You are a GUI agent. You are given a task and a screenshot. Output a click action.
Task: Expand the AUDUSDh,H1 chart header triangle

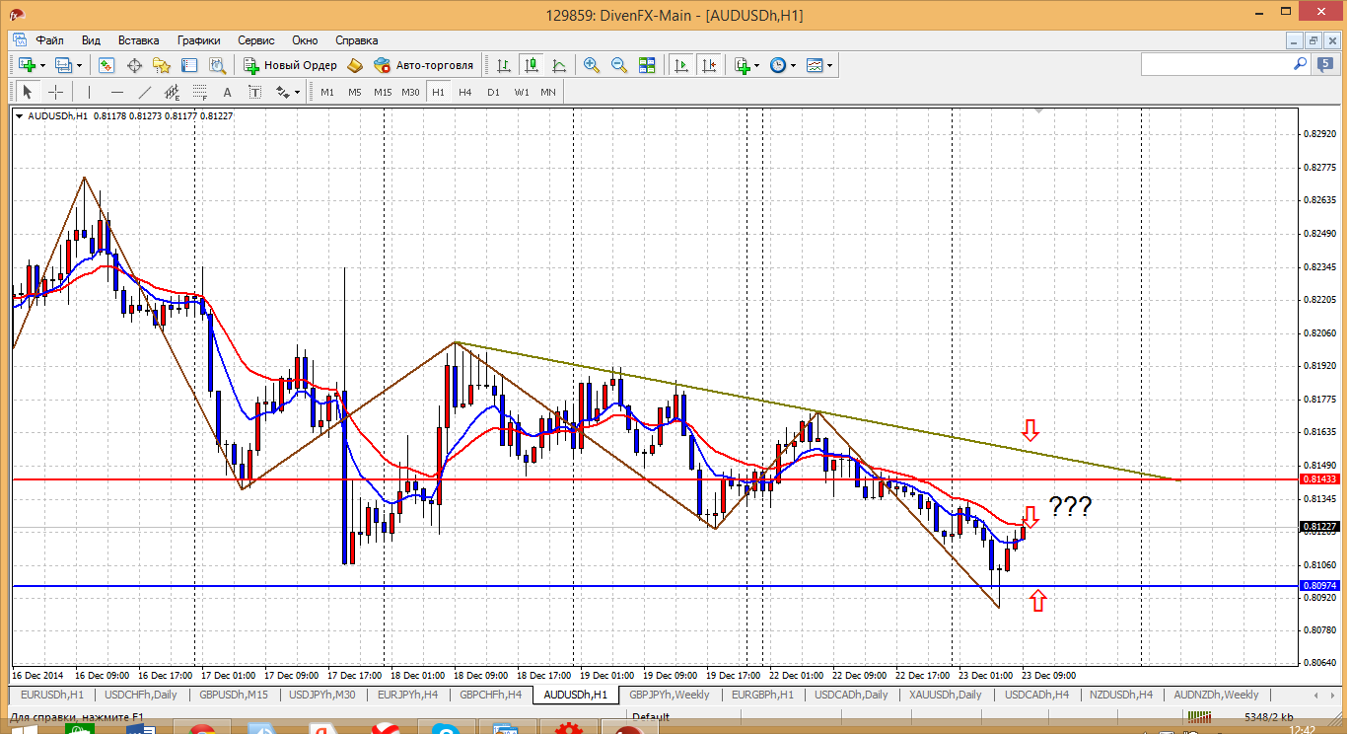coord(20,116)
